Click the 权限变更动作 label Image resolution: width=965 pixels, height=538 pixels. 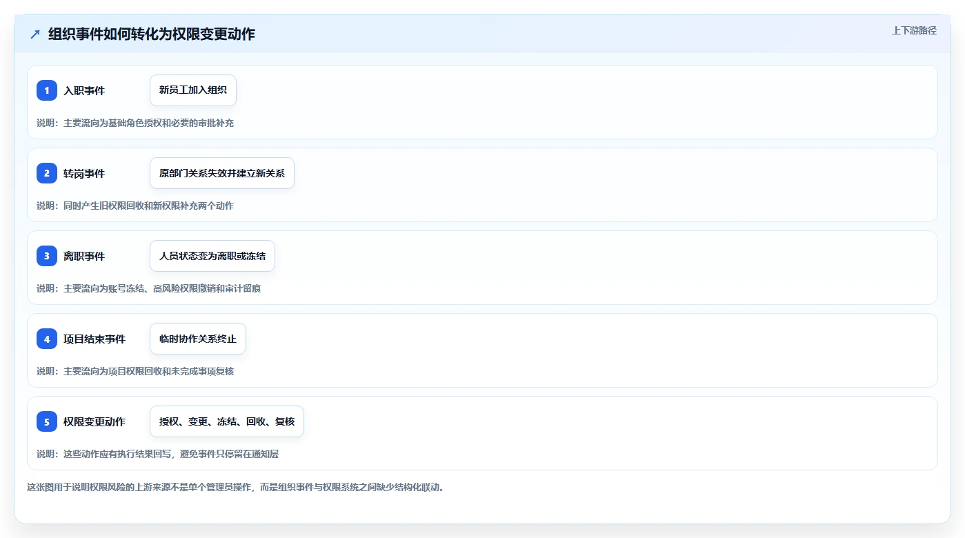click(x=94, y=422)
